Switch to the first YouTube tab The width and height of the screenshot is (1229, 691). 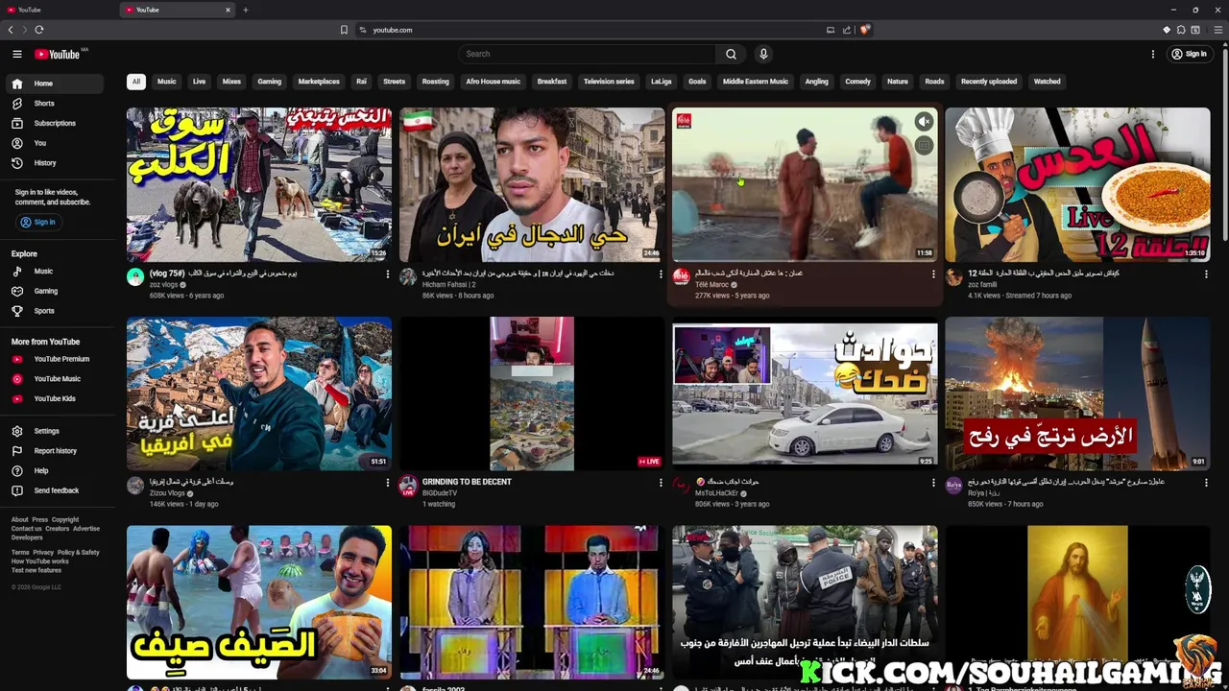58,10
